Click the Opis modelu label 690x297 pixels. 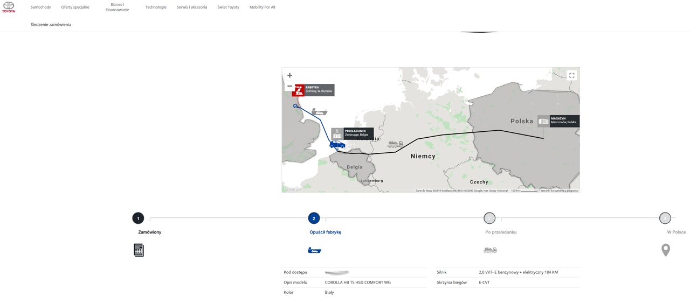click(x=295, y=282)
